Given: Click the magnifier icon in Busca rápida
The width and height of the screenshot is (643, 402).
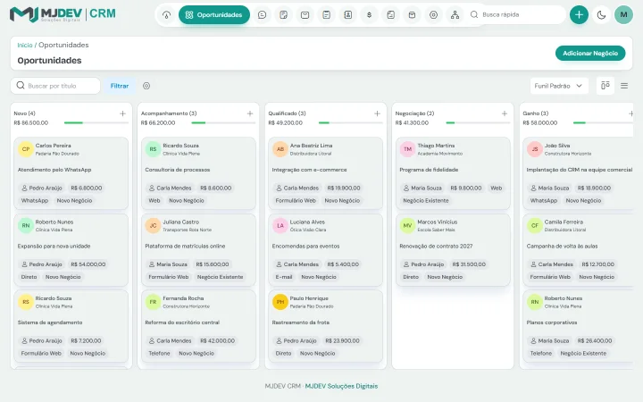Looking at the screenshot, I should click(474, 15).
